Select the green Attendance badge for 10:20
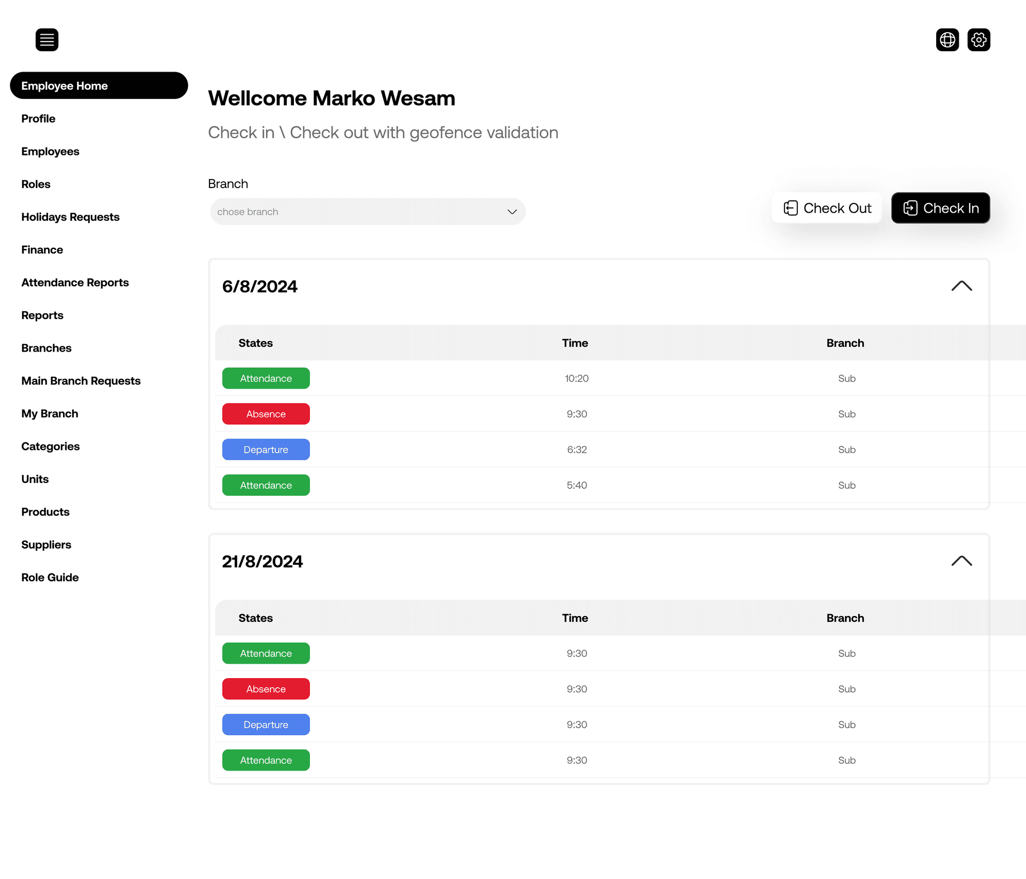Screen dimensions: 1026x879 point(266,378)
